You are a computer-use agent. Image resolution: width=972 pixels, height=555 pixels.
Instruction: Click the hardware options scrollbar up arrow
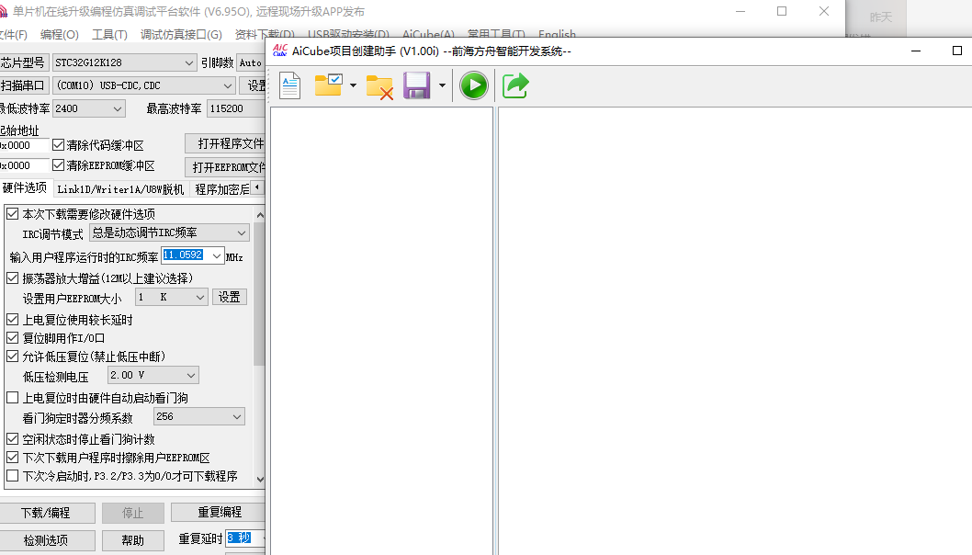click(260, 215)
